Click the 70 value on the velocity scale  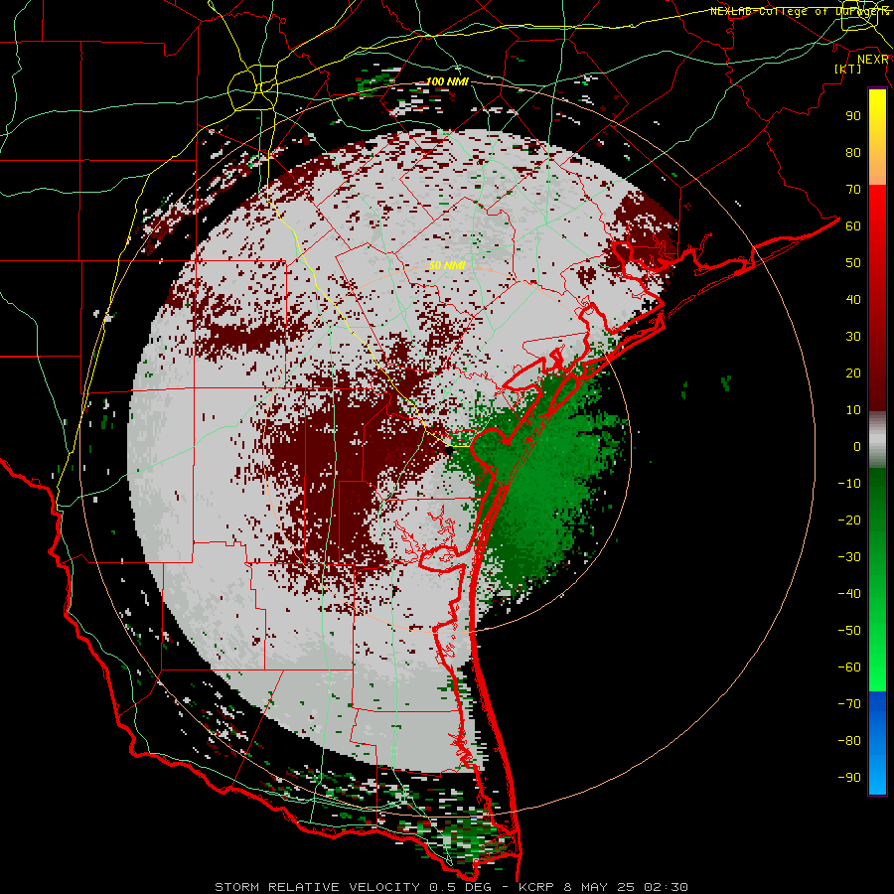pyautogui.click(x=853, y=190)
